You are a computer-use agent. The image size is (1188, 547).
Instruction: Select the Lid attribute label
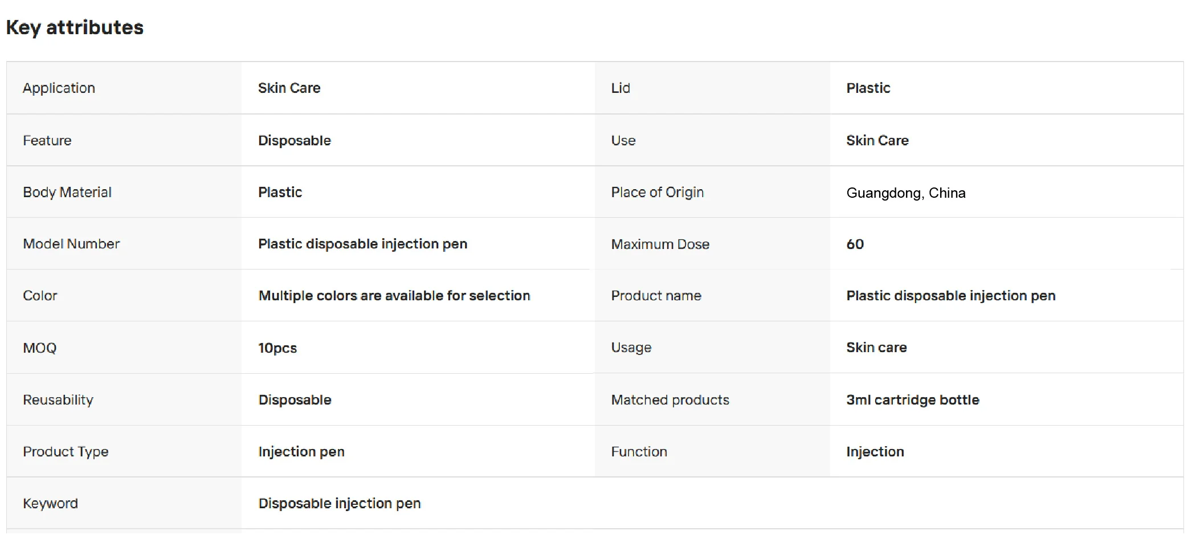(620, 88)
